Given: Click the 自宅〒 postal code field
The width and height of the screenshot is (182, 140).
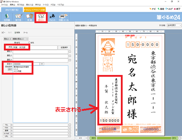Looking at the screenshot, I should click(26, 64).
